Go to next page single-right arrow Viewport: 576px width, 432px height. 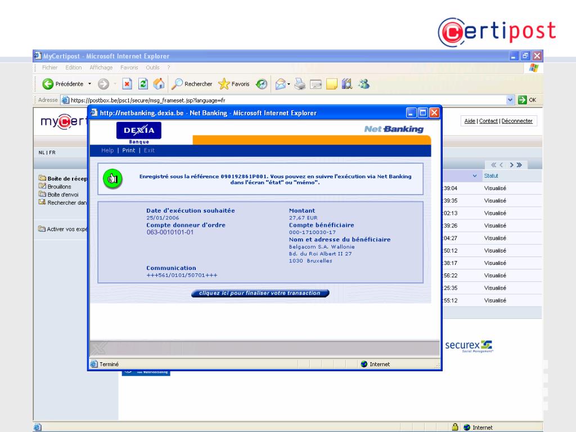pos(511,165)
